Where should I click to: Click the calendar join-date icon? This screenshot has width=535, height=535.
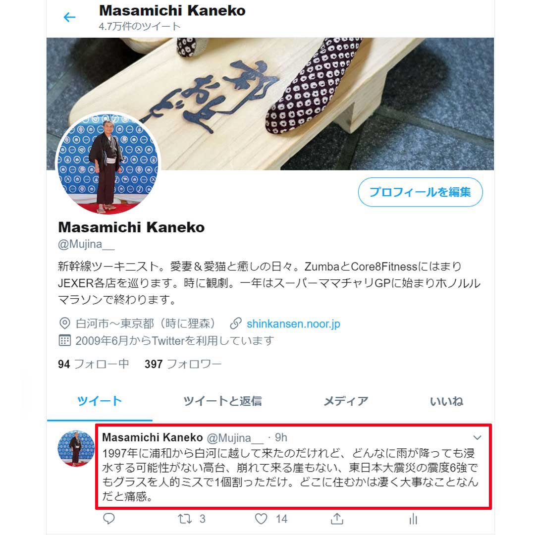64,340
